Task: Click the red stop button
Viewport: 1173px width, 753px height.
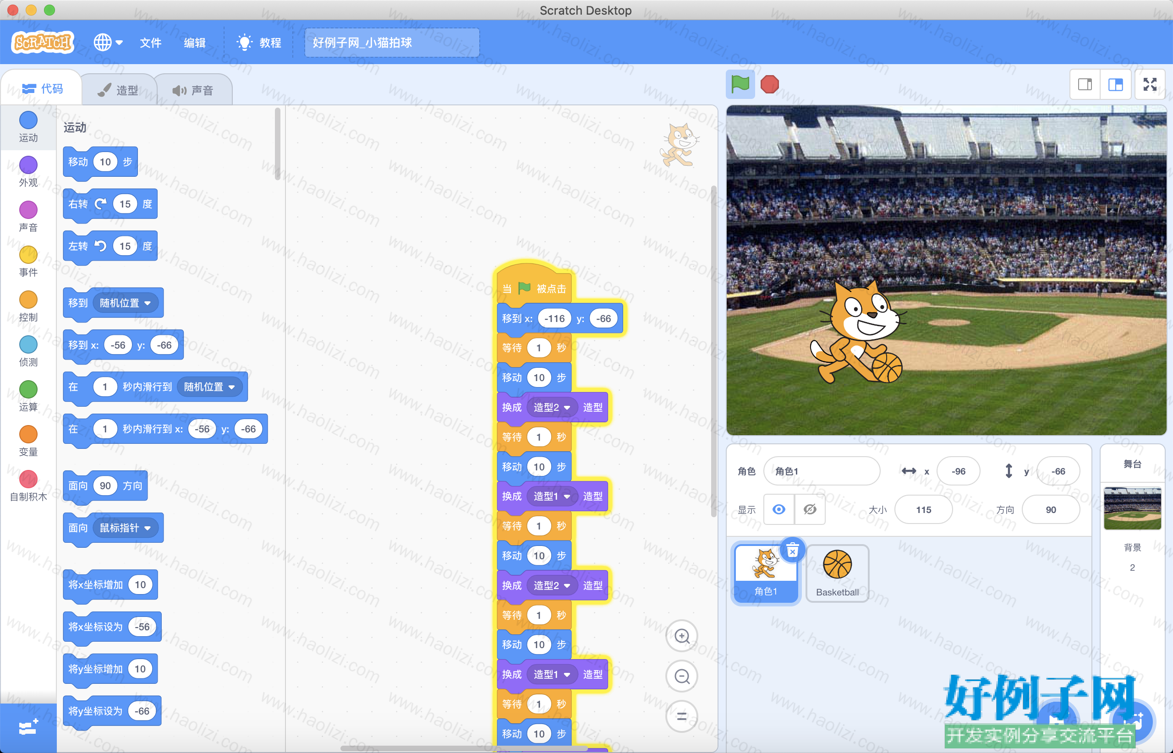Action: pos(769,85)
